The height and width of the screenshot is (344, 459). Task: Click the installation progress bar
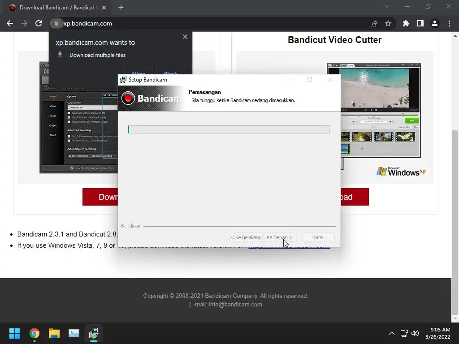pyautogui.click(x=229, y=129)
